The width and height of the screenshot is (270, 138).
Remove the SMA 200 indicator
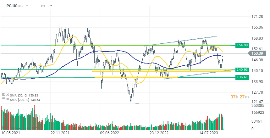point(7,99)
